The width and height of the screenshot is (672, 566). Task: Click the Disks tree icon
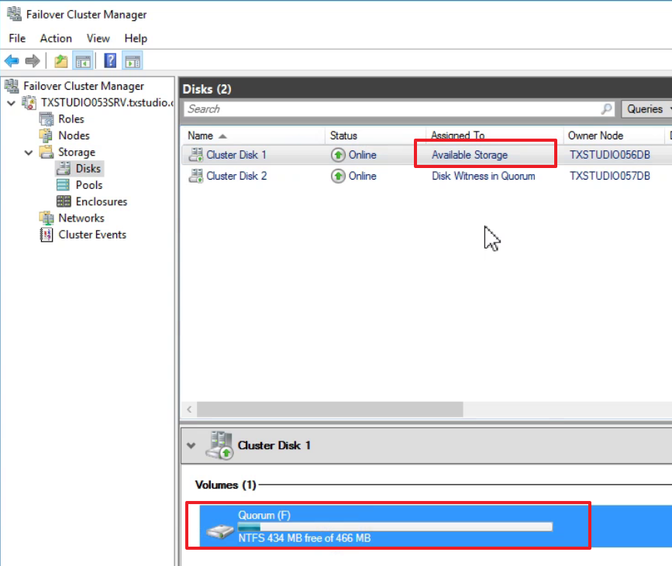pyautogui.click(x=64, y=169)
